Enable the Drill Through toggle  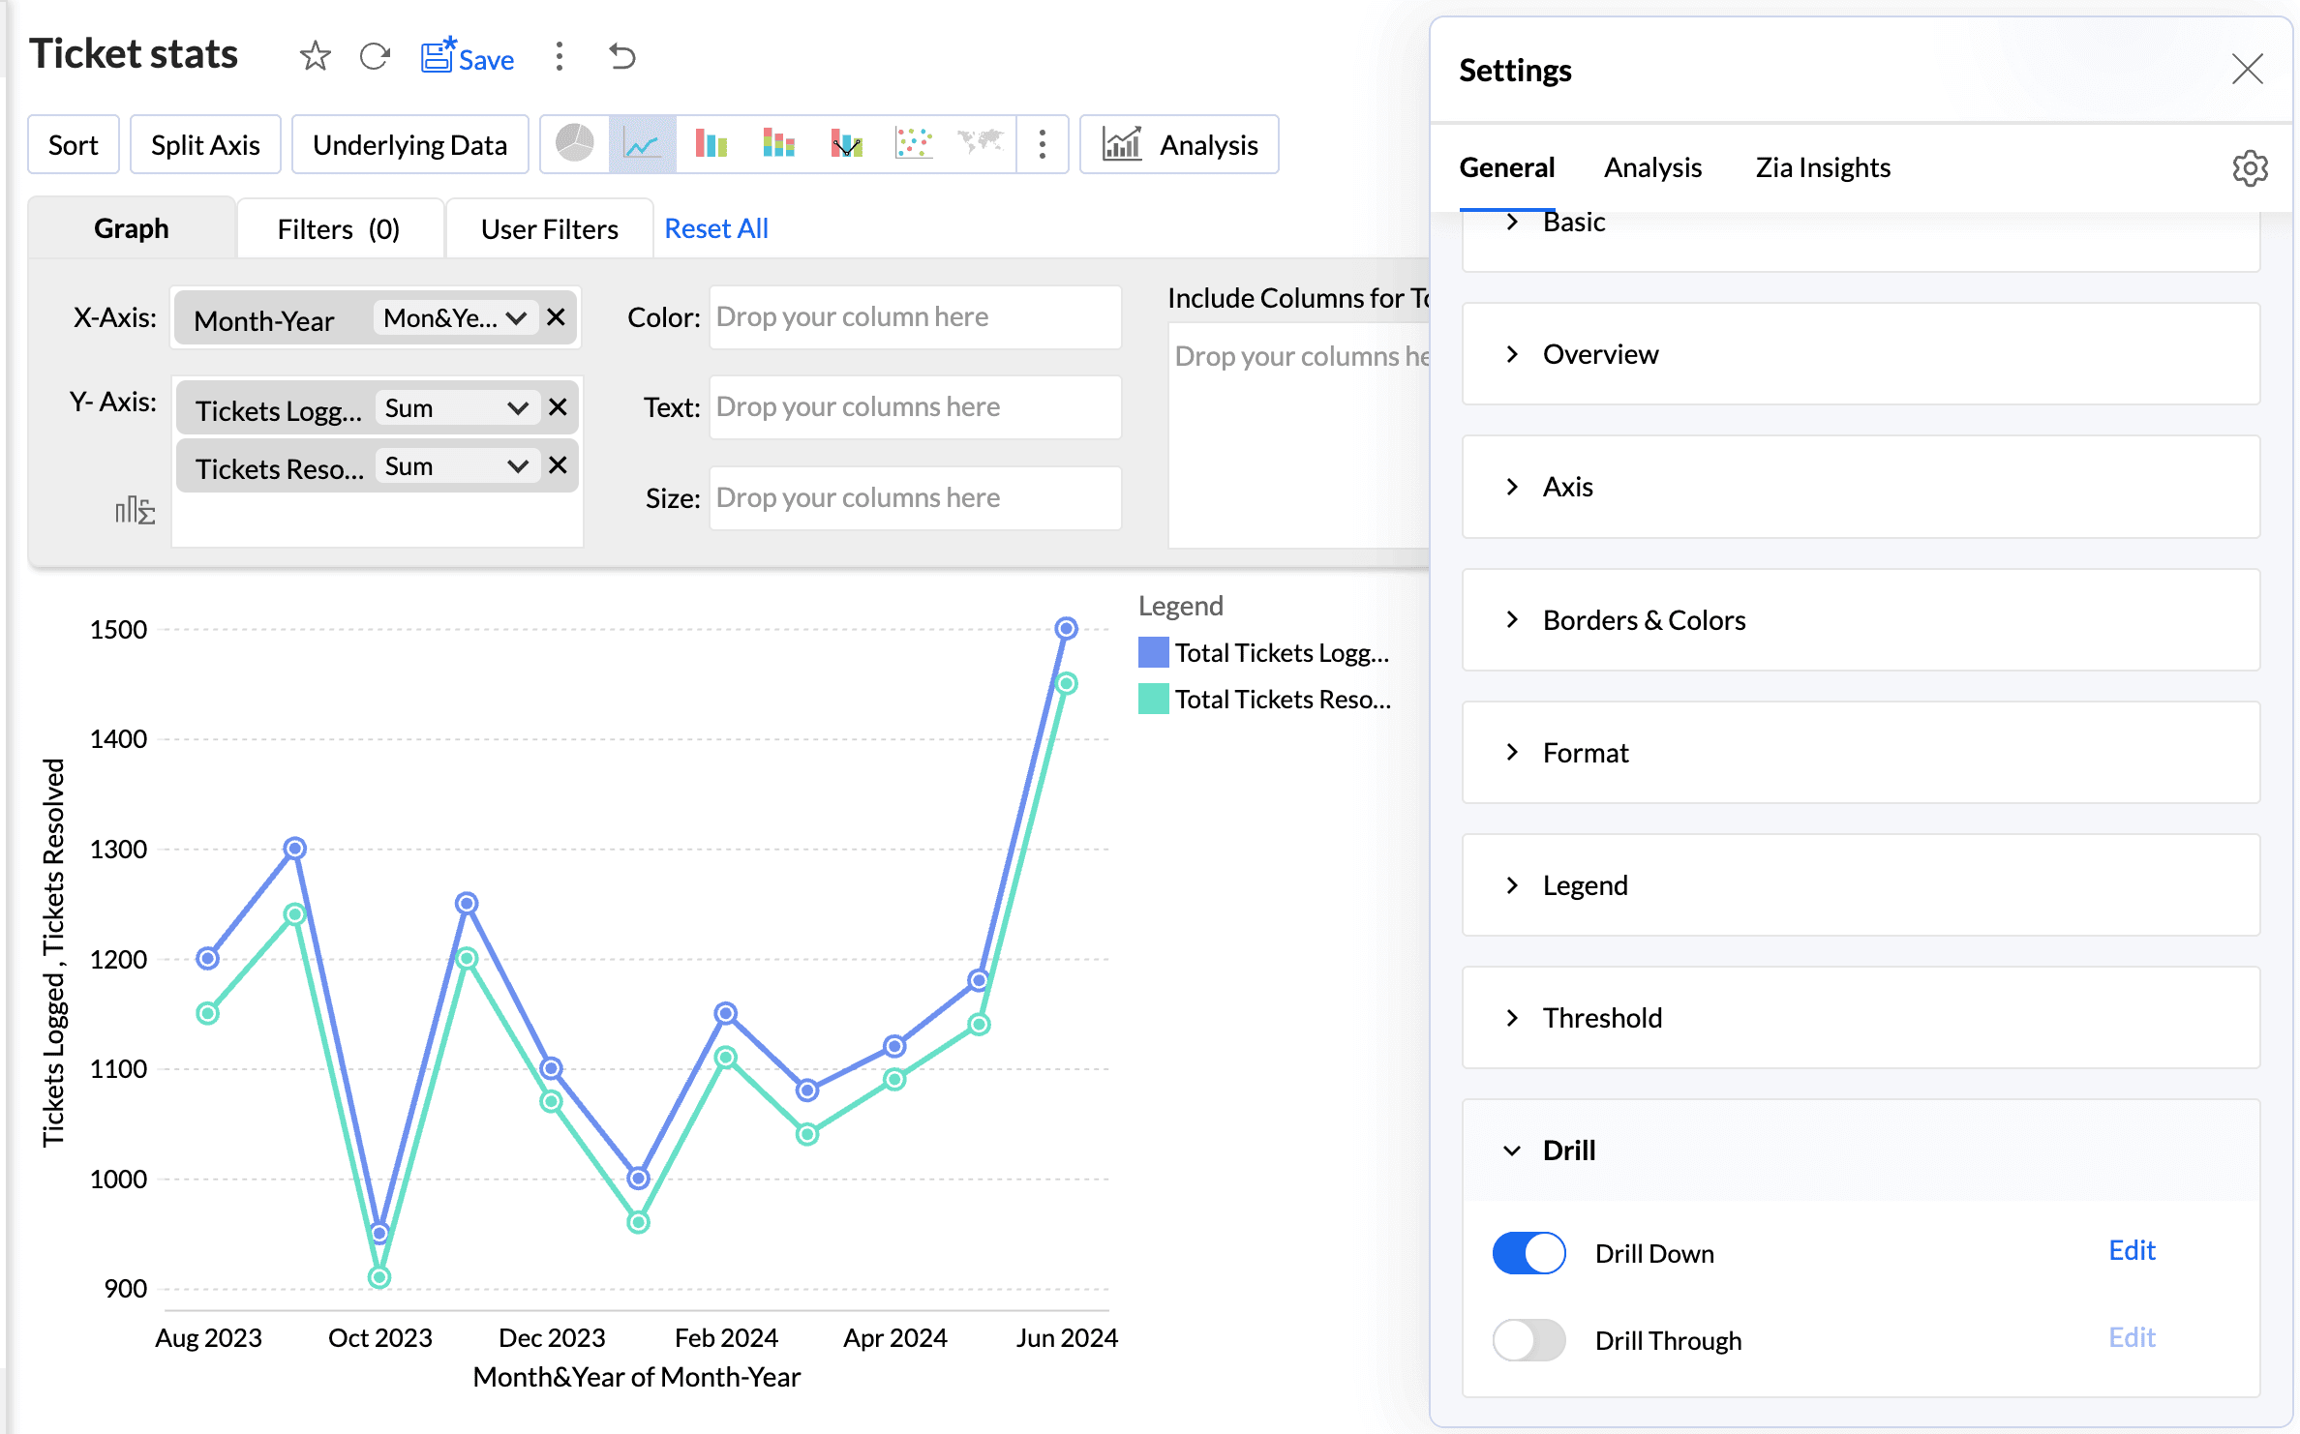(1528, 1340)
